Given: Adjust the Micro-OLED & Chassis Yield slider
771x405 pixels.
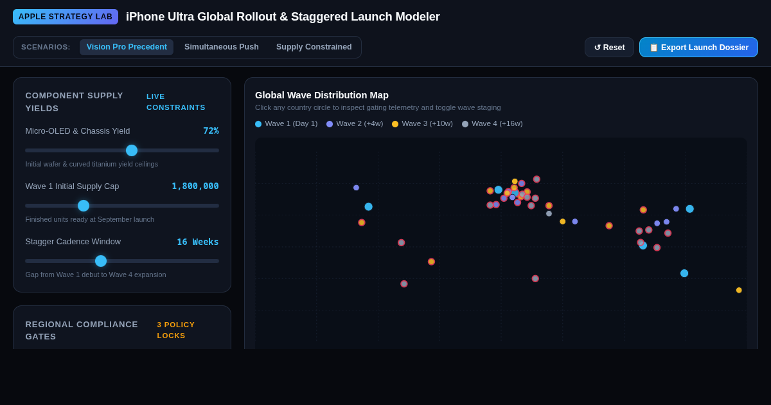Looking at the screenshot, I should coord(122,150).
